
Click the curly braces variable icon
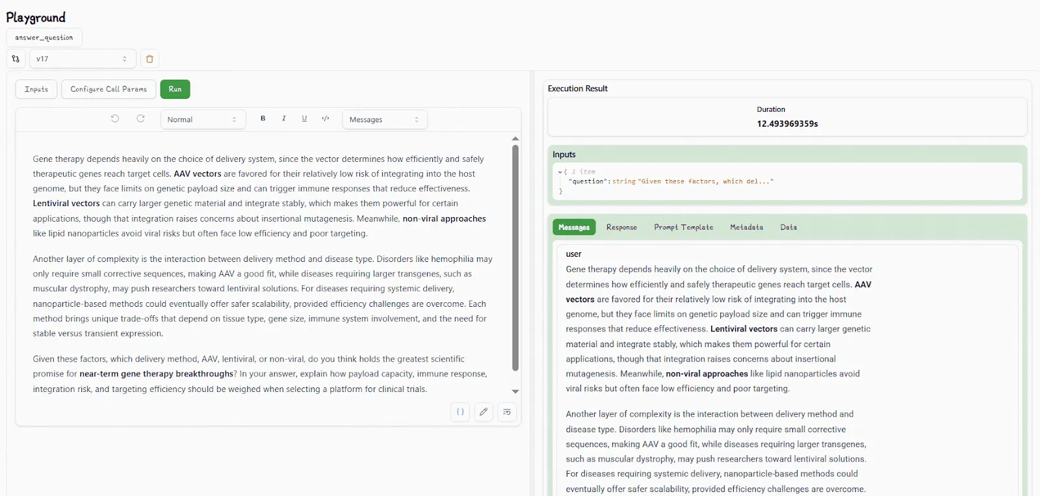(x=460, y=411)
